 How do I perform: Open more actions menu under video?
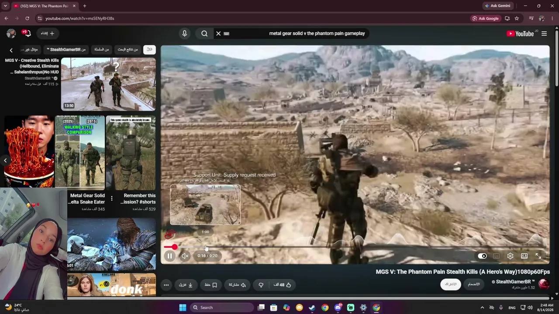[166, 285]
